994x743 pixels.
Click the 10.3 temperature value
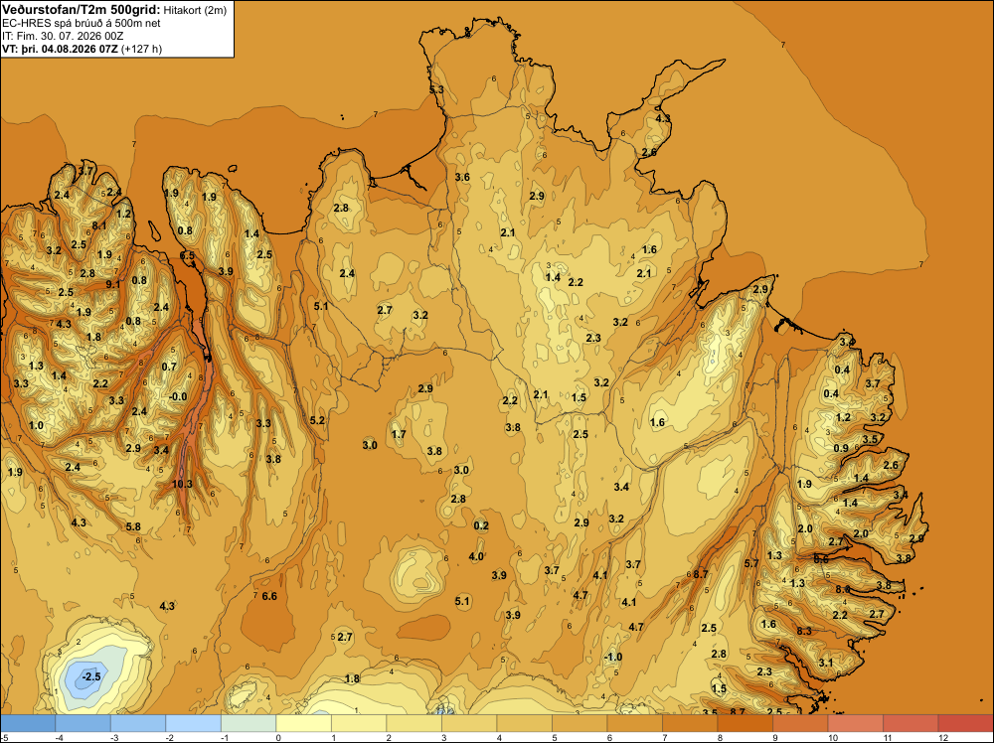182,484
